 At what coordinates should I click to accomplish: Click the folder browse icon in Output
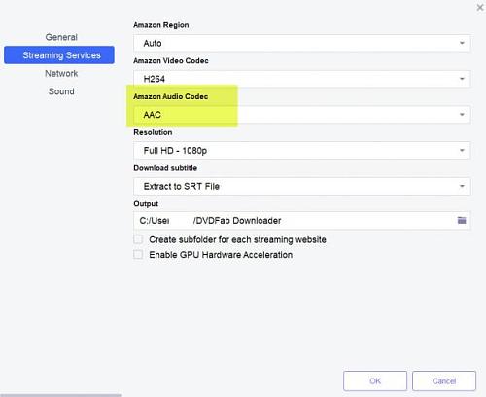coord(462,221)
